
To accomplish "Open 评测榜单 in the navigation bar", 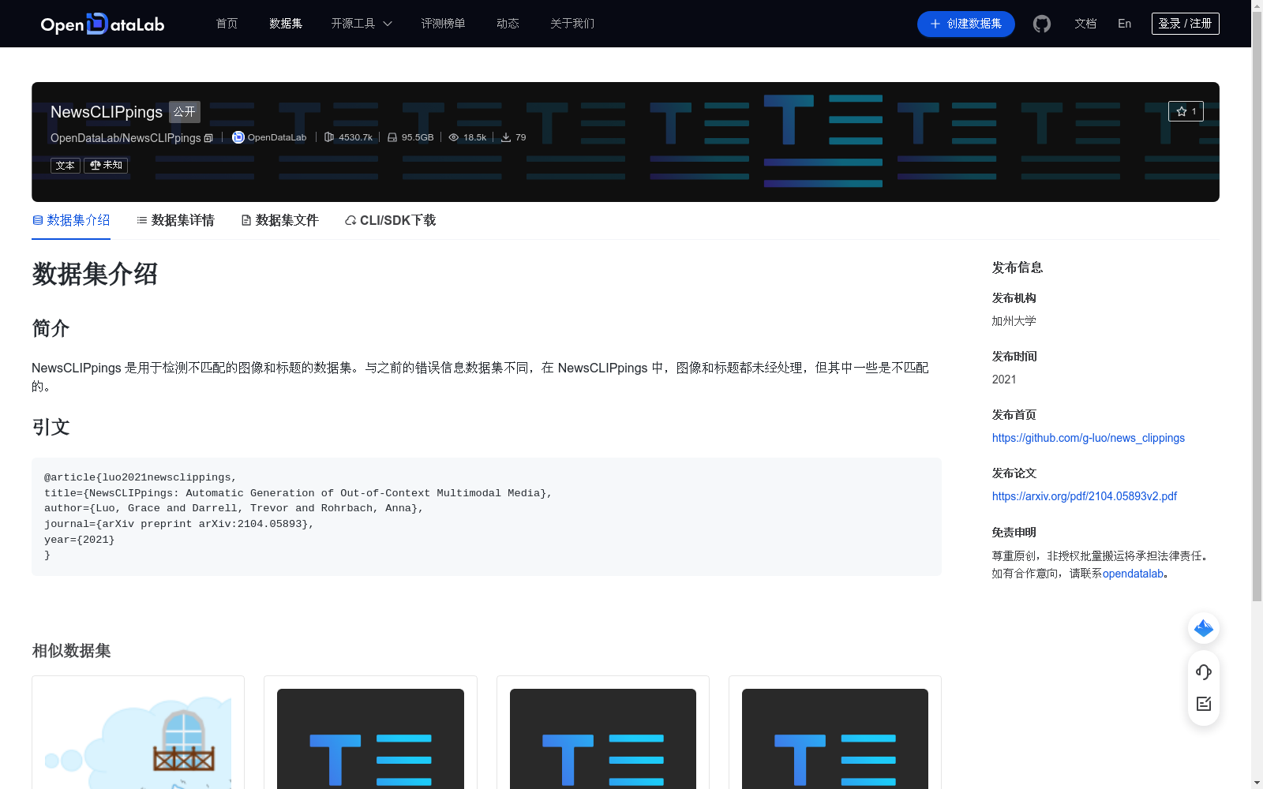I will click(443, 24).
